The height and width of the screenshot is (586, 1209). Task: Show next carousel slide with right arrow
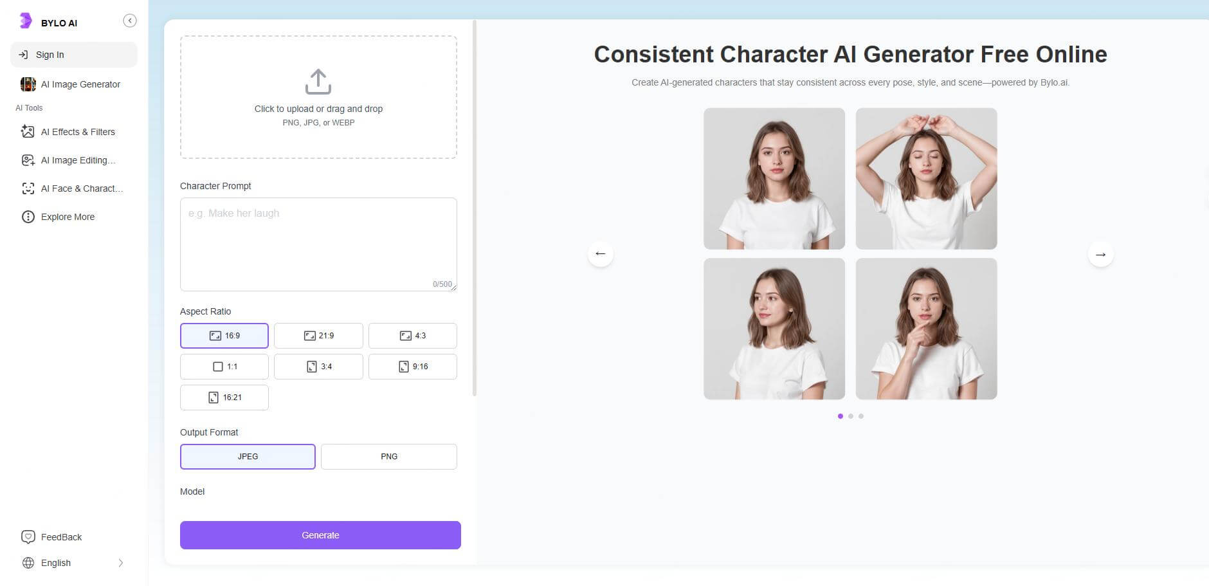(x=1100, y=254)
